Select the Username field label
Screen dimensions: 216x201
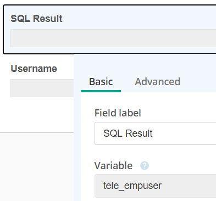pos(34,69)
